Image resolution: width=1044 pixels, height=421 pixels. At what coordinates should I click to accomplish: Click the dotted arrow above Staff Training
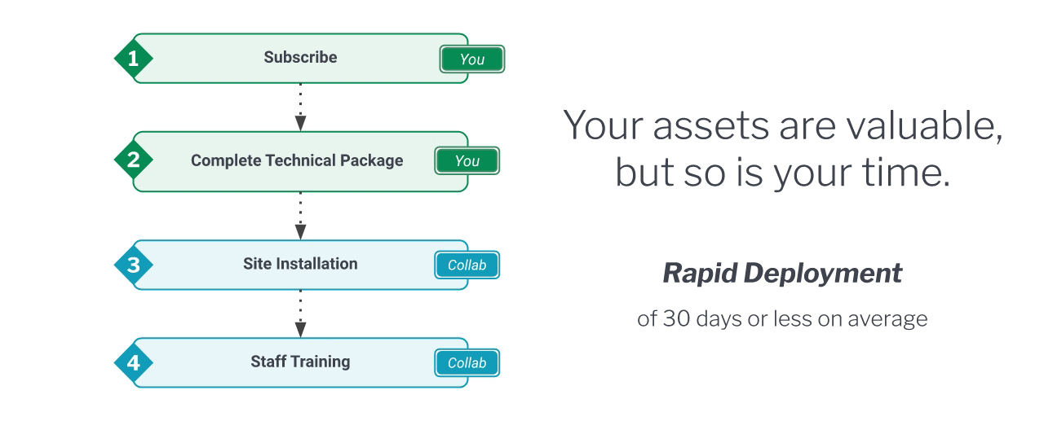coord(300,314)
